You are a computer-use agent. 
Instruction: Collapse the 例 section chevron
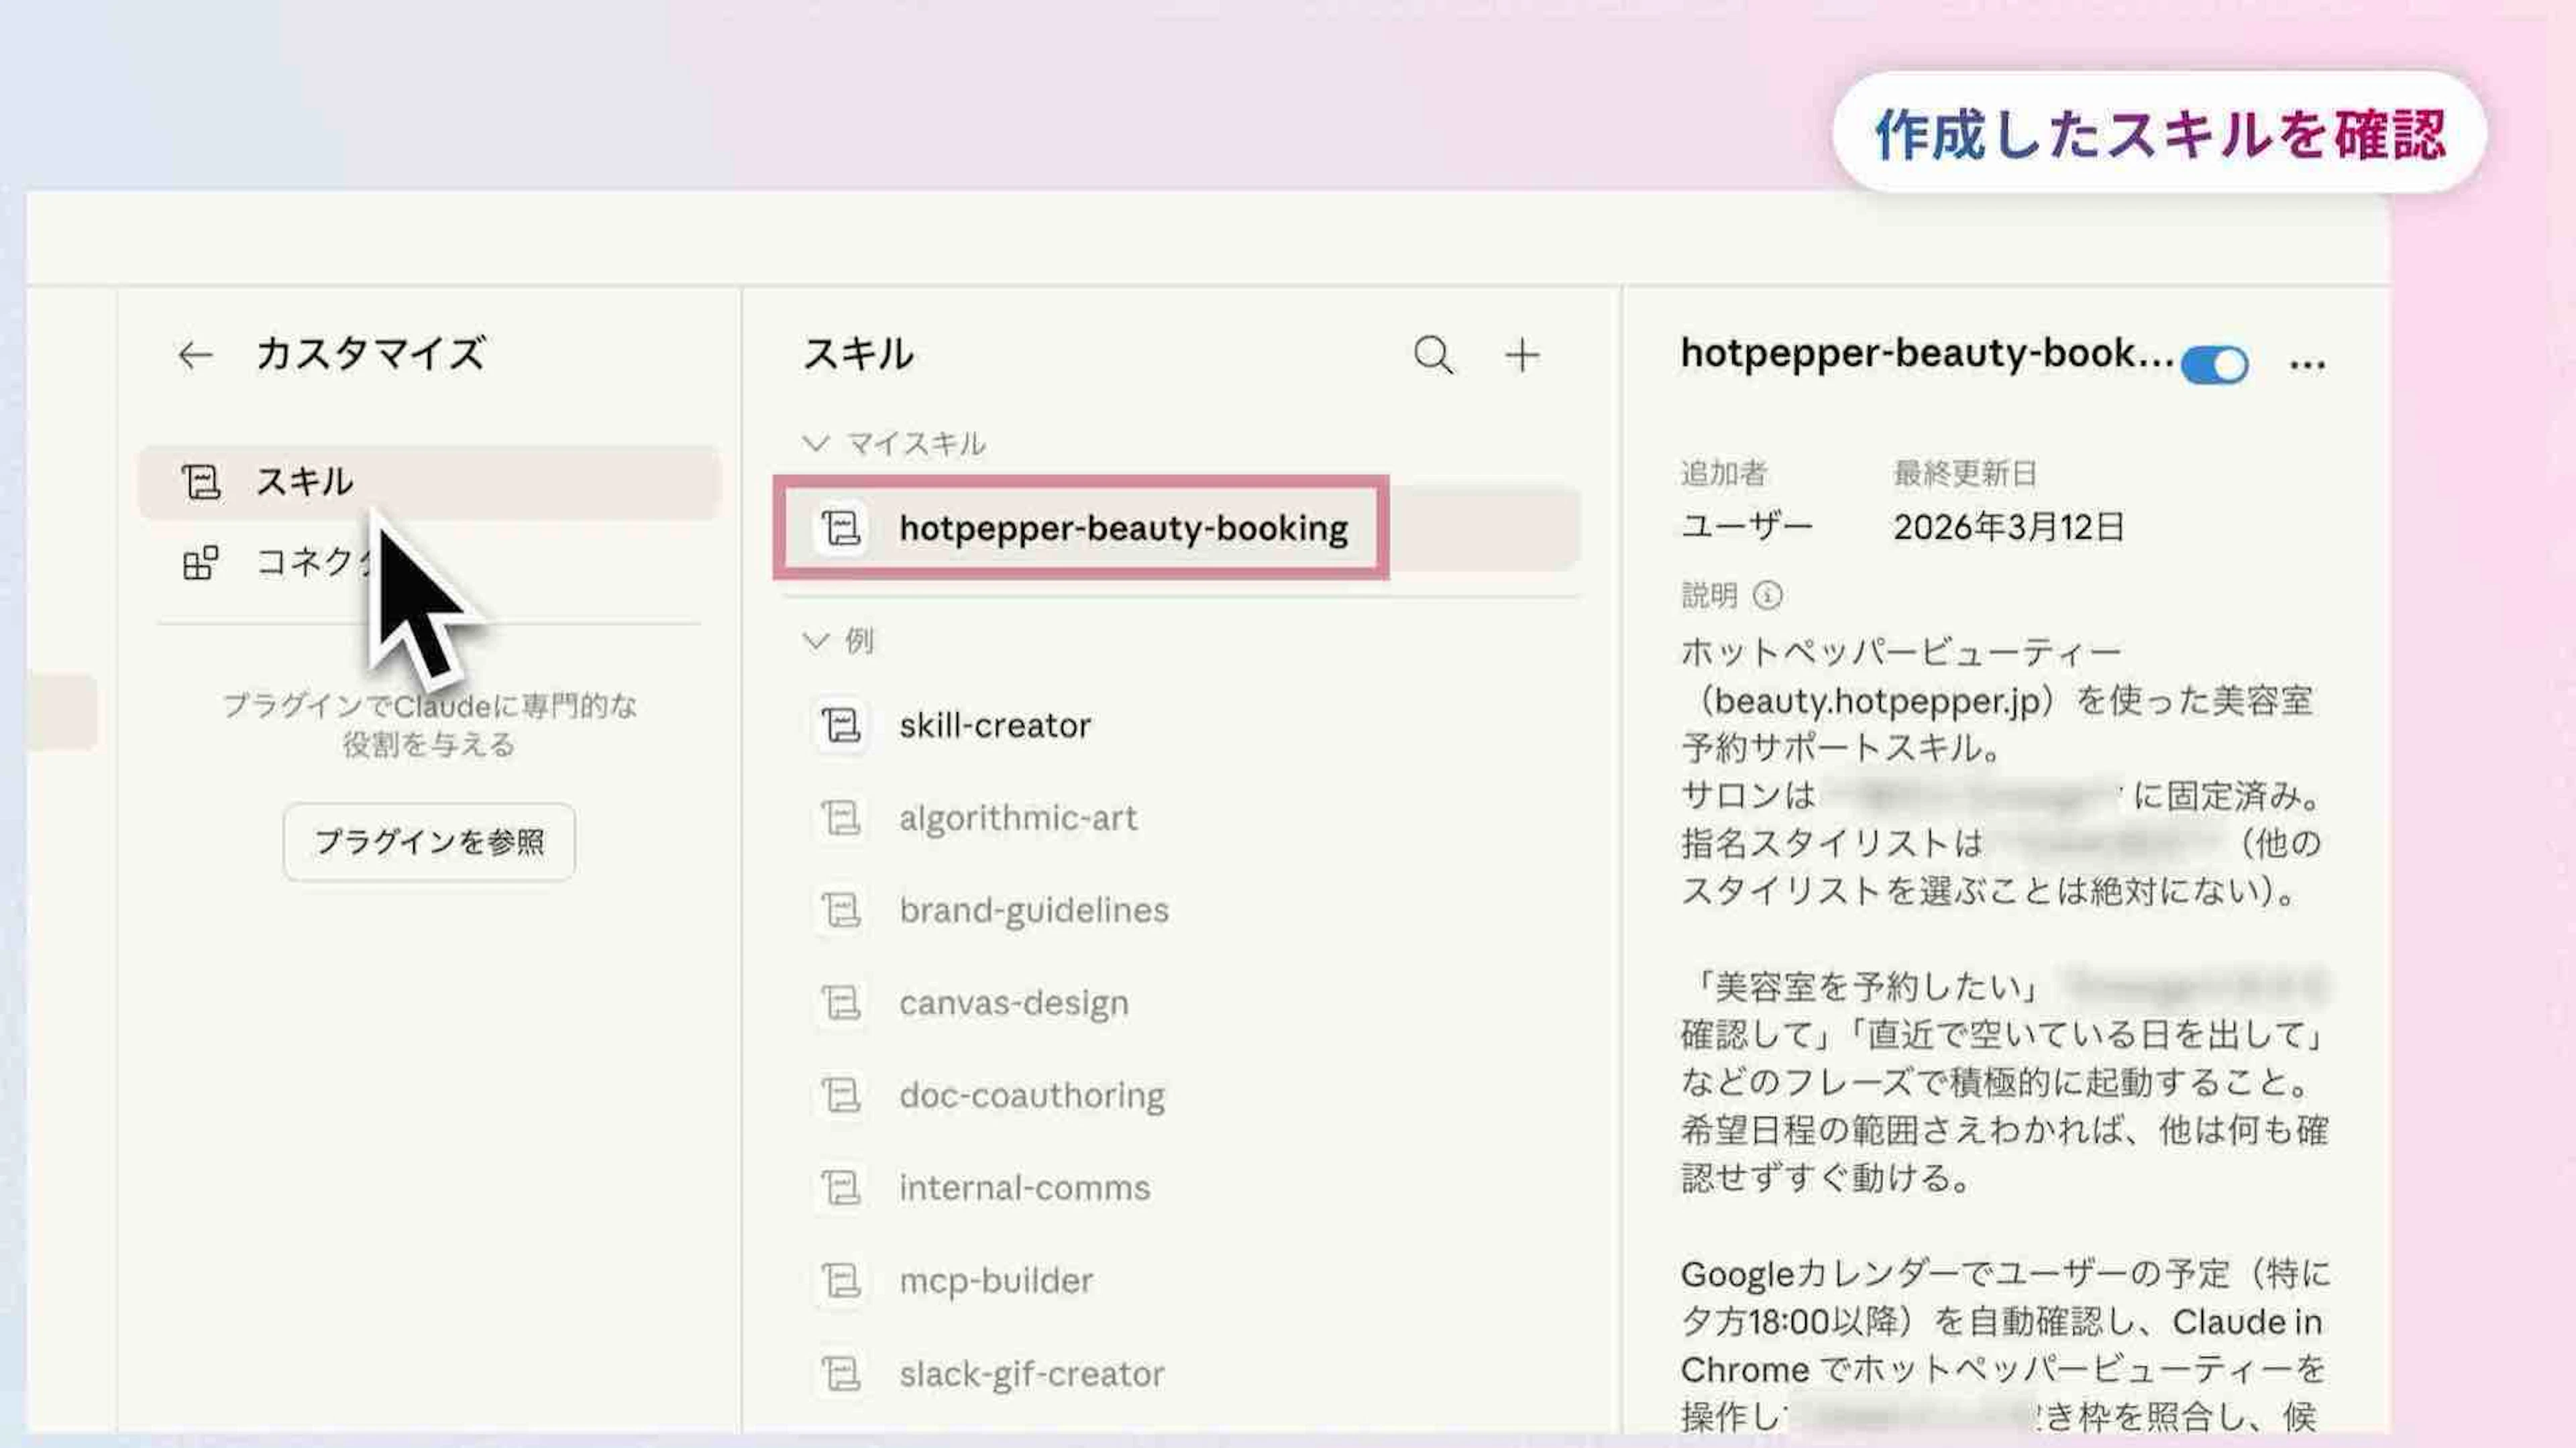[816, 640]
